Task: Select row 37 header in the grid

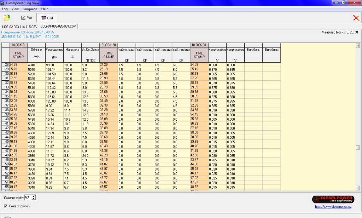Action: 5,105
